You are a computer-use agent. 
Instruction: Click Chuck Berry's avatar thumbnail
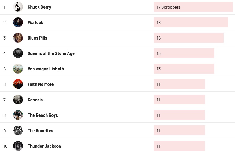tap(18, 7)
